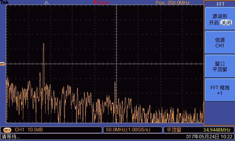
Task: Click the Tek logo
Action: [x=4, y=2]
